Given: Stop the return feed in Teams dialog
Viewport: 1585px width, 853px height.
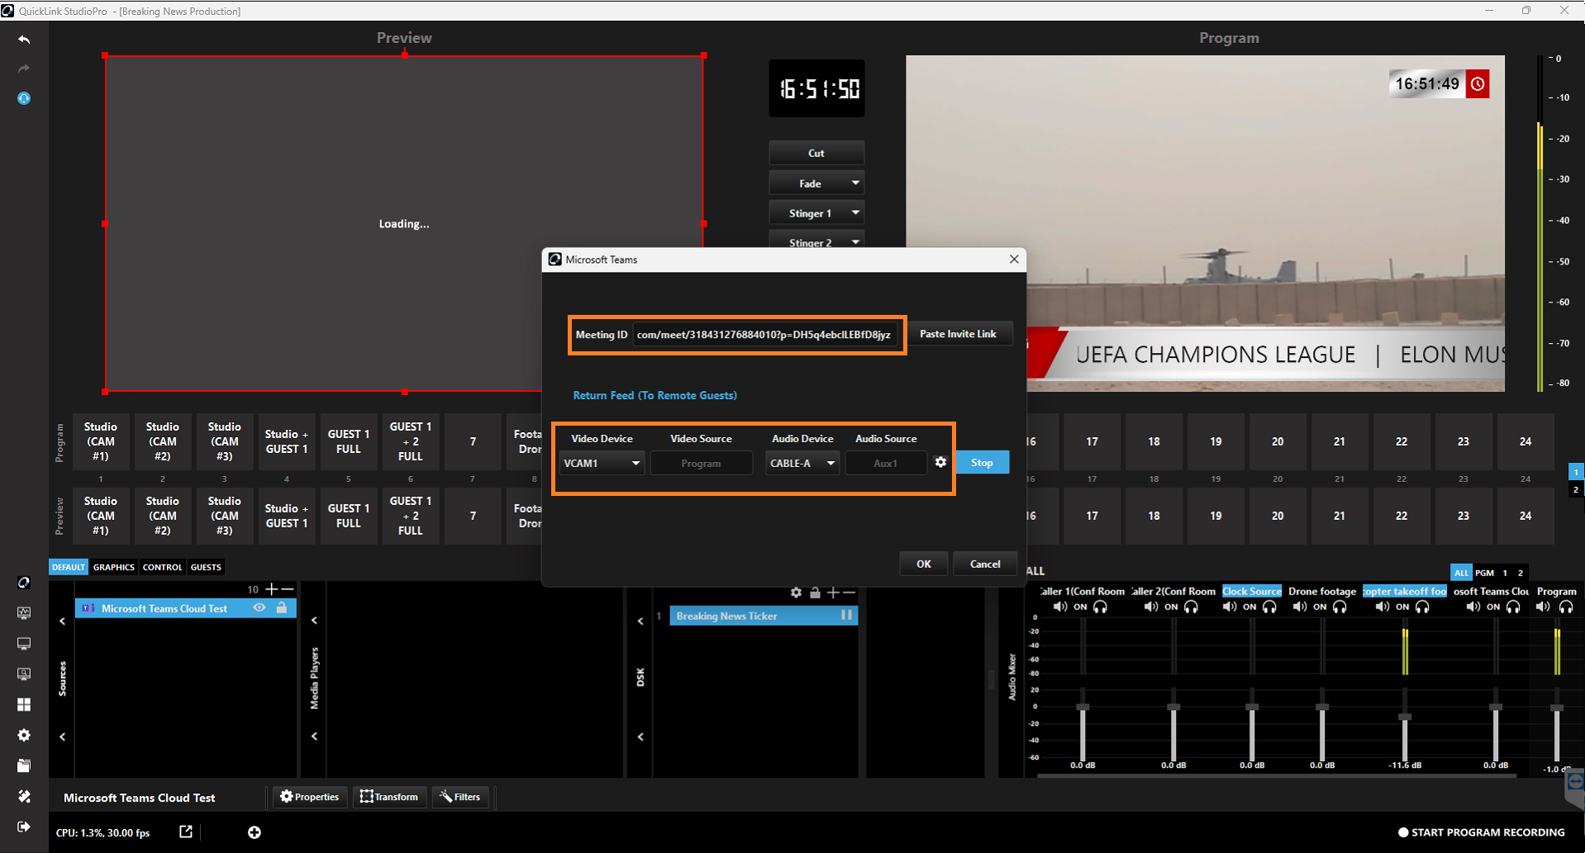Looking at the screenshot, I should click(982, 462).
